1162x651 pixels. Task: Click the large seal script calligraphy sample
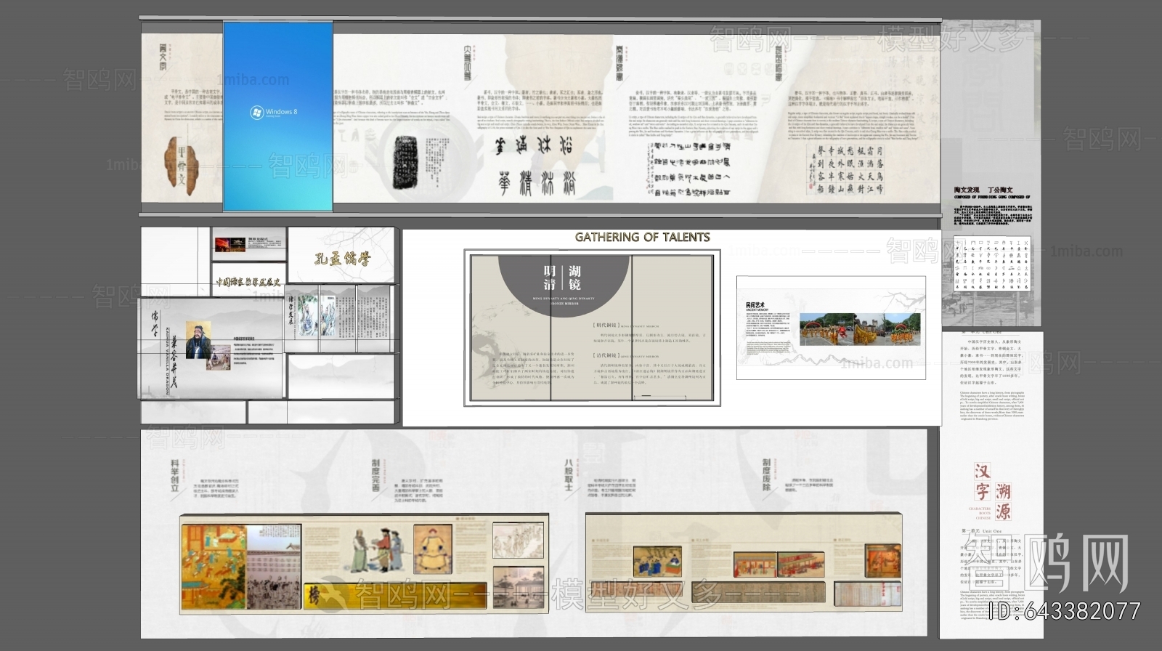[536, 166]
